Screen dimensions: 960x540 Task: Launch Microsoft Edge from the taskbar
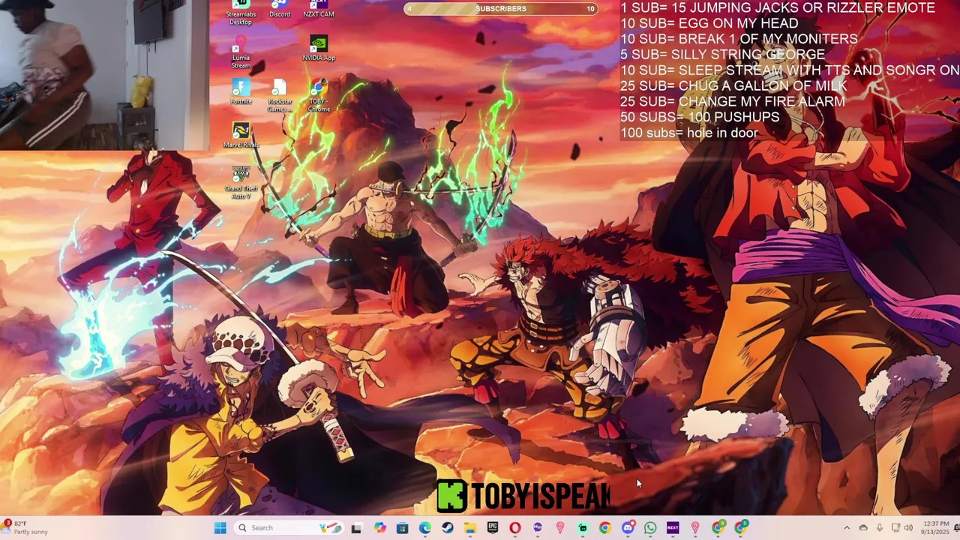coord(425,528)
